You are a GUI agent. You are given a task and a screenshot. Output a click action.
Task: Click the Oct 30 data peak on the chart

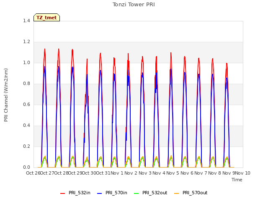click(x=87, y=59)
